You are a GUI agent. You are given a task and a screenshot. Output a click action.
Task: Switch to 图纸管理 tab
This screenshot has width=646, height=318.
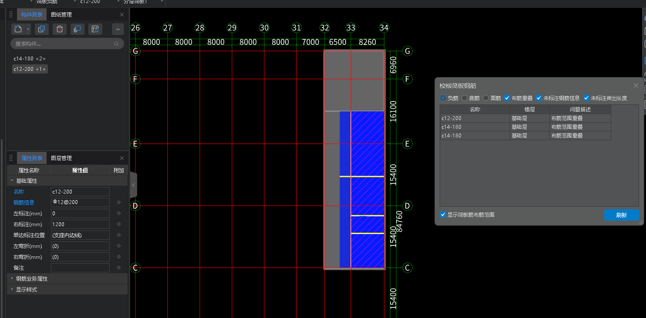pos(61,14)
